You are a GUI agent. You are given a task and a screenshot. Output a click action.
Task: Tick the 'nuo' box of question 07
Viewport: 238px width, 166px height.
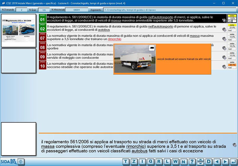point(234,40)
